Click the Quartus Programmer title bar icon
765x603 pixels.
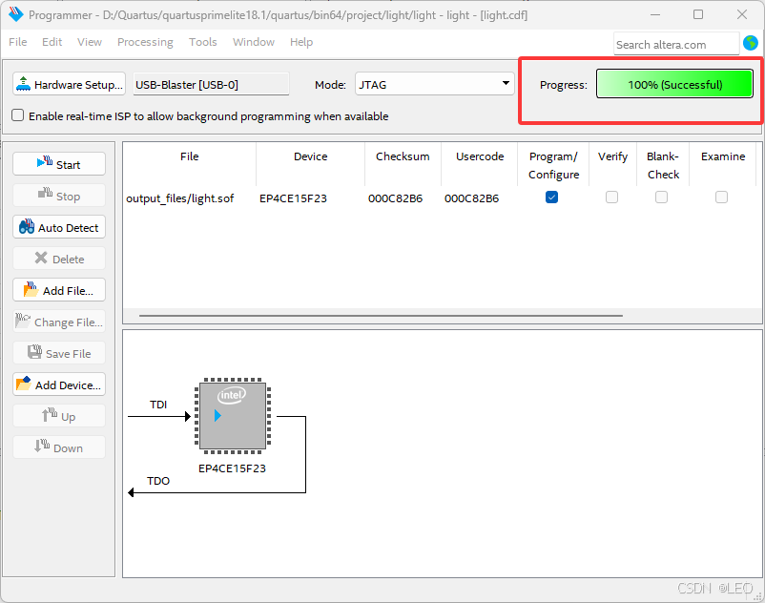(x=15, y=14)
